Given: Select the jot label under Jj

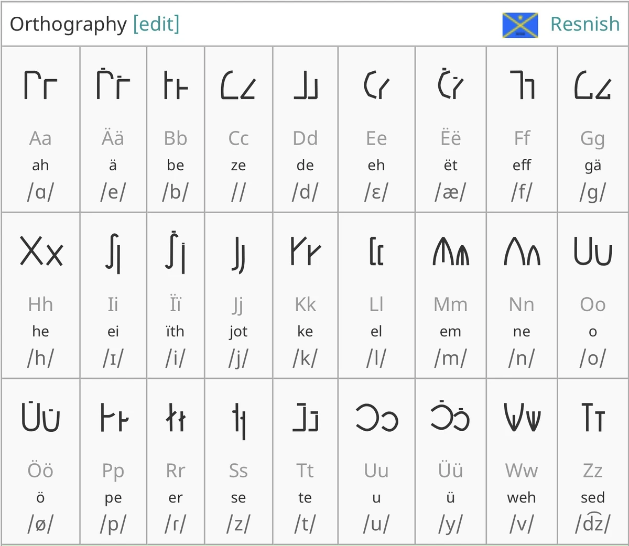Looking at the screenshot, I should pyautogui.click(x=238, y=331).
